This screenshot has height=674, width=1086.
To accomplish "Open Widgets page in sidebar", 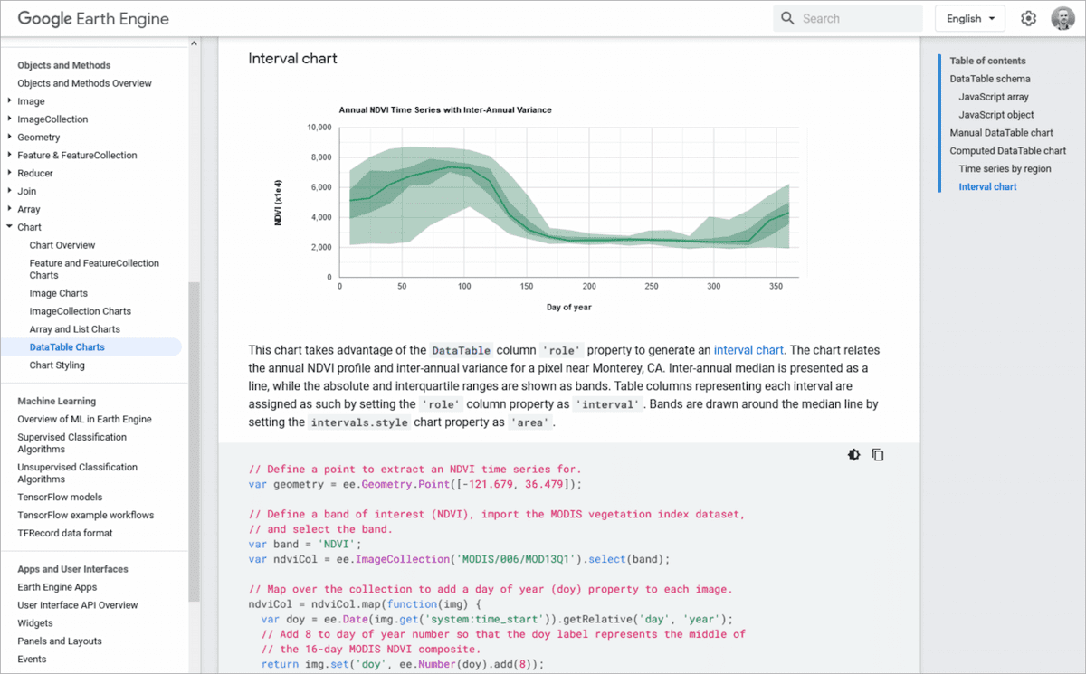I will coord(35,623).
